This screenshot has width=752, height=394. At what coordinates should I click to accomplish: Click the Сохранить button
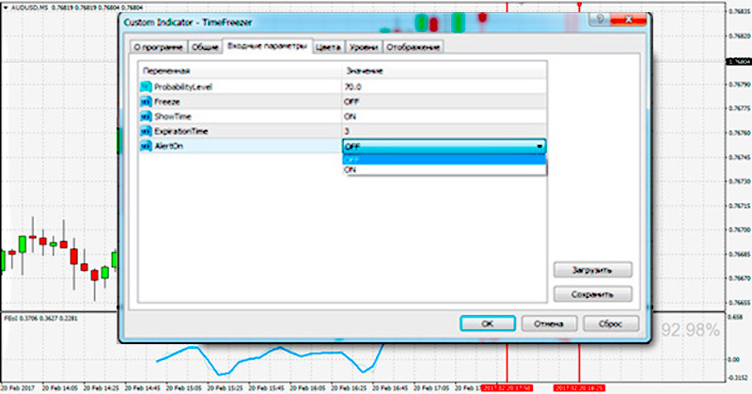coord(593,294)
